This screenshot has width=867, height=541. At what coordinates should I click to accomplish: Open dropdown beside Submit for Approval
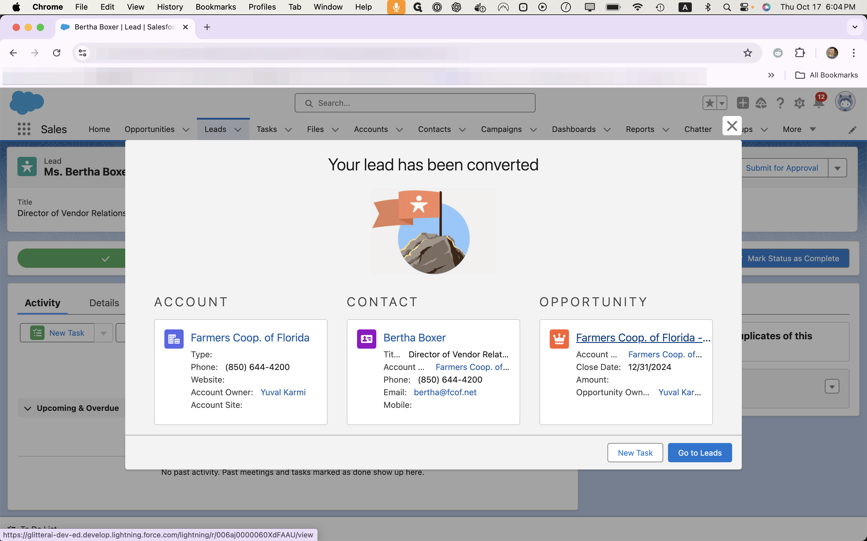click(837, 168)
